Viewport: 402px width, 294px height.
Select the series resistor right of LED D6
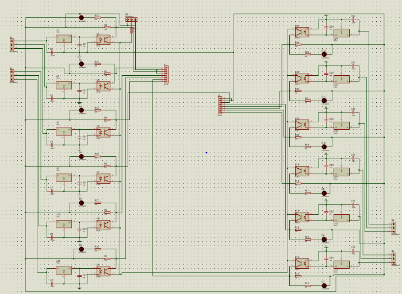coord(98,249)
